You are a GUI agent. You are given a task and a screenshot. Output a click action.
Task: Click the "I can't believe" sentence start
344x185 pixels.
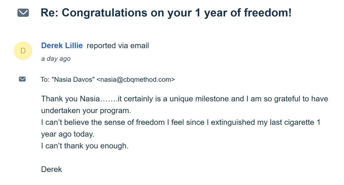click(x=63, y=122)
